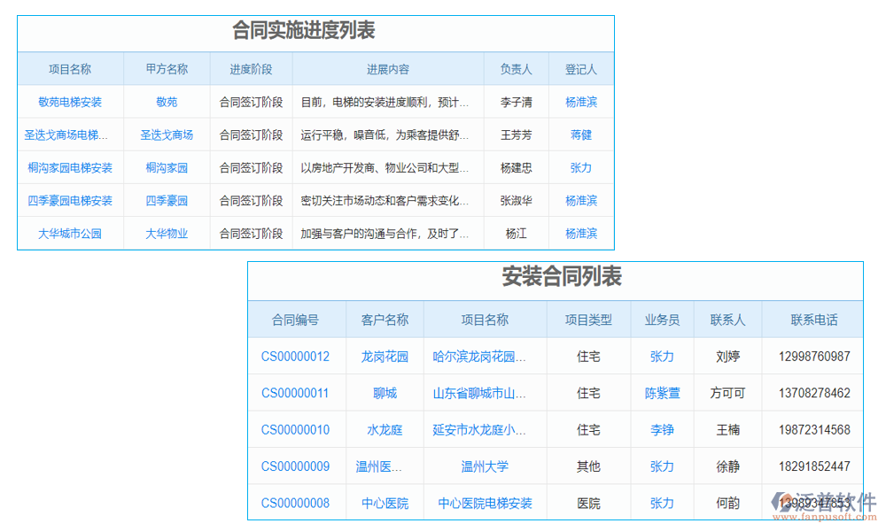Open the 敬苑电梯安装 project
The image size is (886, 531).
pos(69,102)
